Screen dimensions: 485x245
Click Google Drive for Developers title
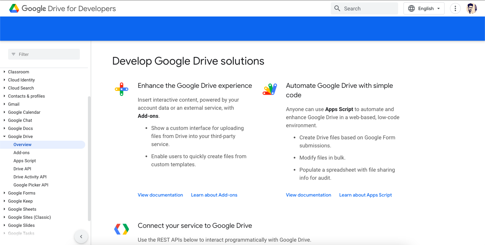point(69,8)
